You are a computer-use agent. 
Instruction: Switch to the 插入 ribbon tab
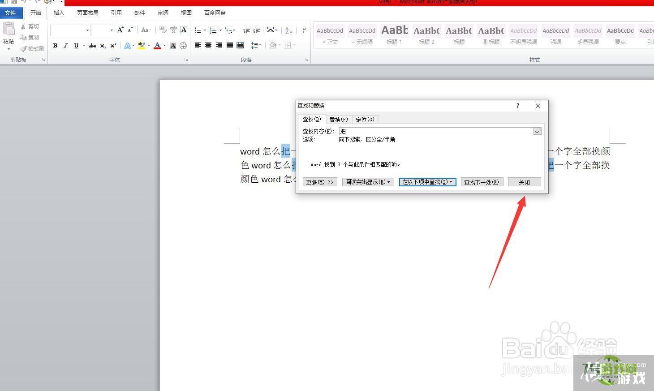pos(59,13)
